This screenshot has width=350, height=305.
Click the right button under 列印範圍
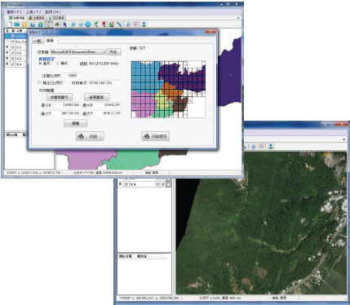click(x=97, y=97)
